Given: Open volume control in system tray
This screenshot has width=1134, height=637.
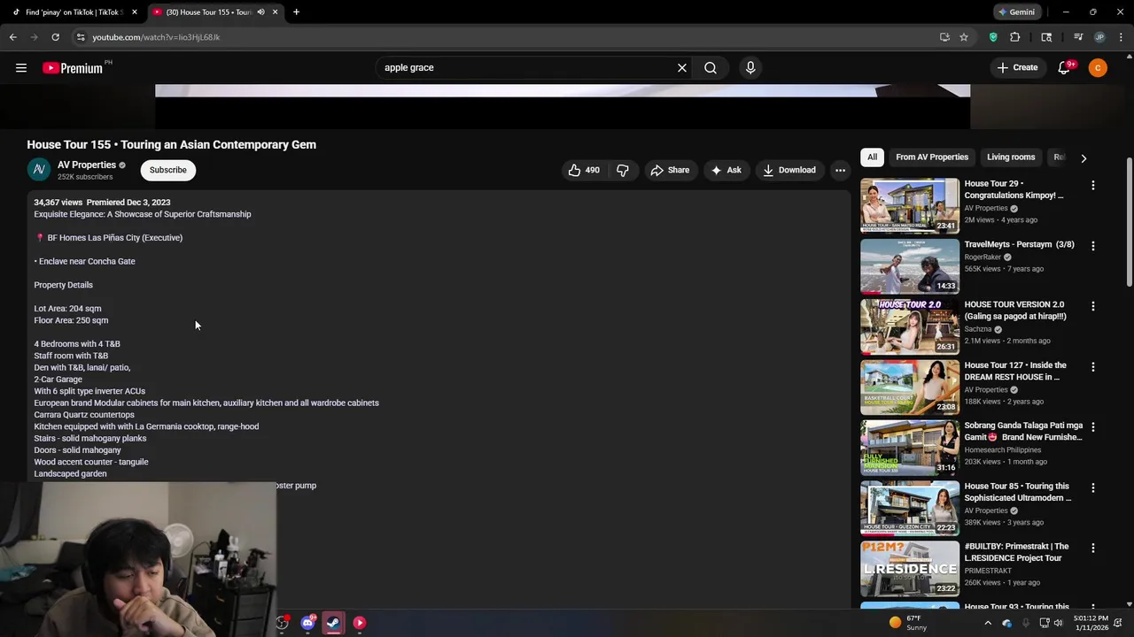Looking at the screenshot, I should pyautogui.click(x=1059, y=623).
